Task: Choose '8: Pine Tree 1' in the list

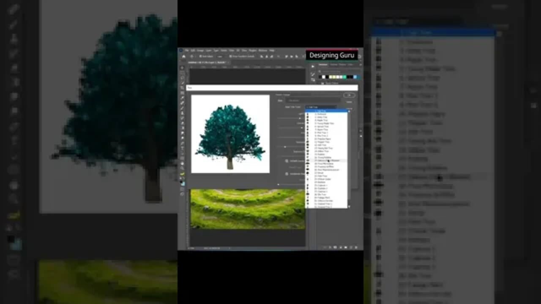Action: [326, 133]
